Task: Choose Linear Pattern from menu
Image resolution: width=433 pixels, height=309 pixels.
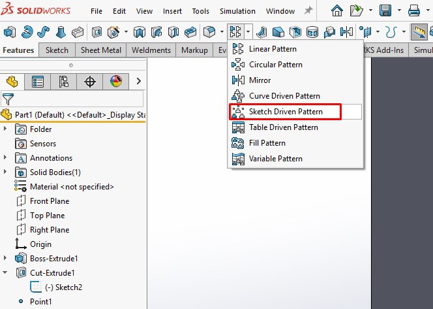Action: [x=295, y=49]
